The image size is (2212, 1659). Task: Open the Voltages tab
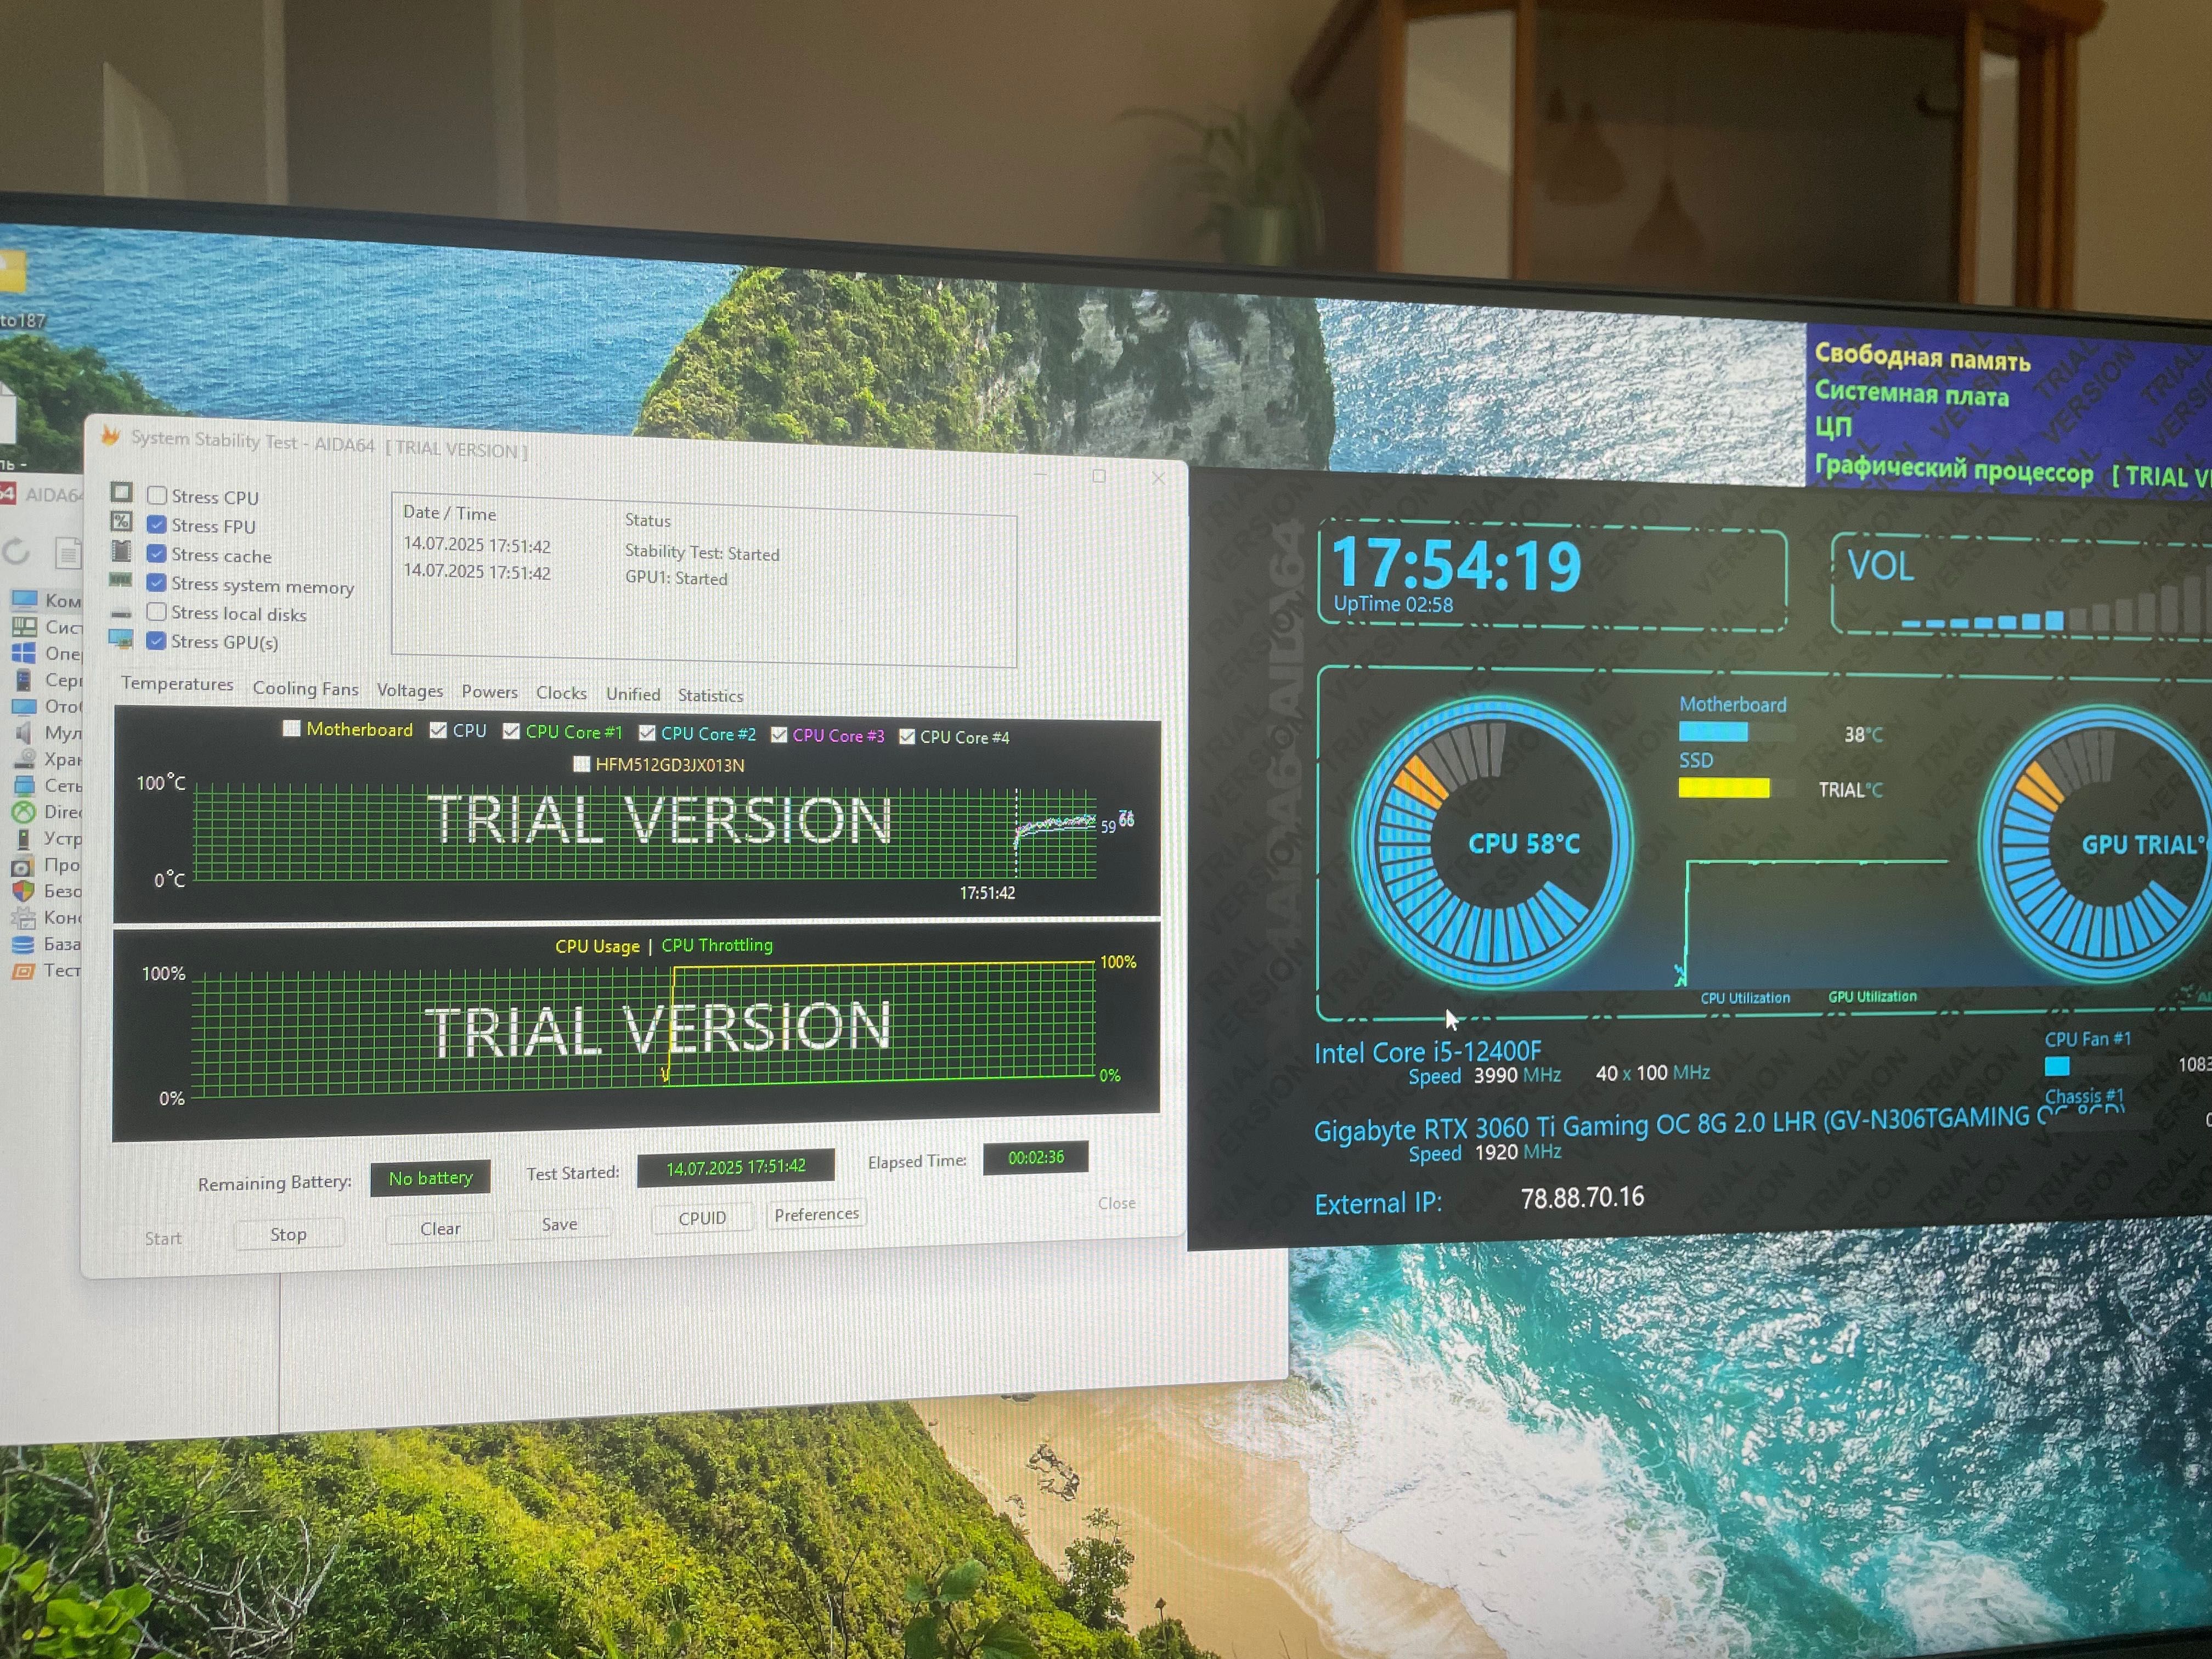[x=410, y=690]
